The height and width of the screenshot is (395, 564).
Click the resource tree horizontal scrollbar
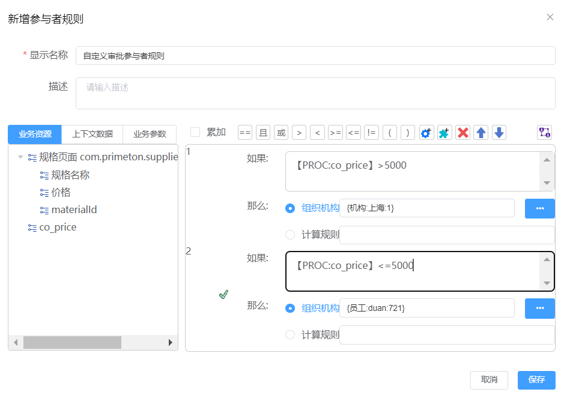tap(72, 342)
